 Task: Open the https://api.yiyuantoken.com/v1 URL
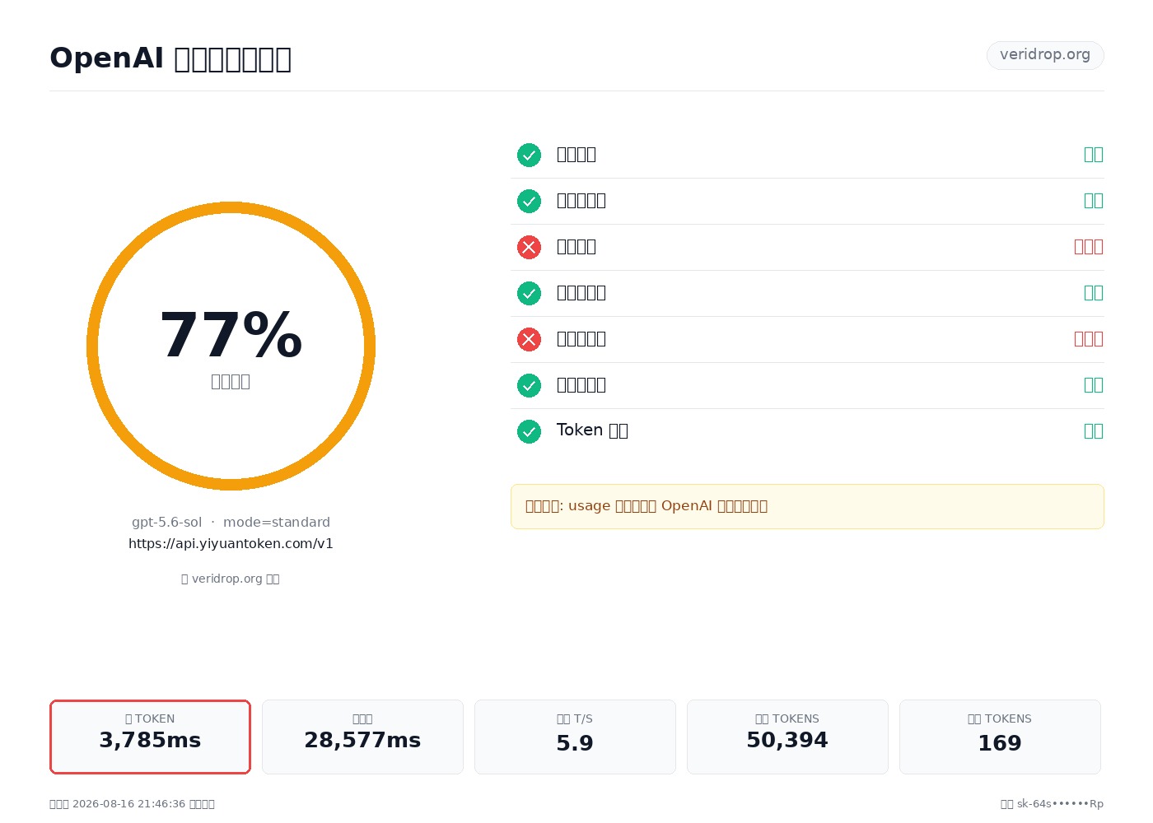231,544
